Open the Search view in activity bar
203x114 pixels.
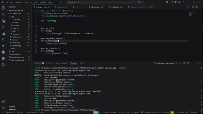[3, 14]
